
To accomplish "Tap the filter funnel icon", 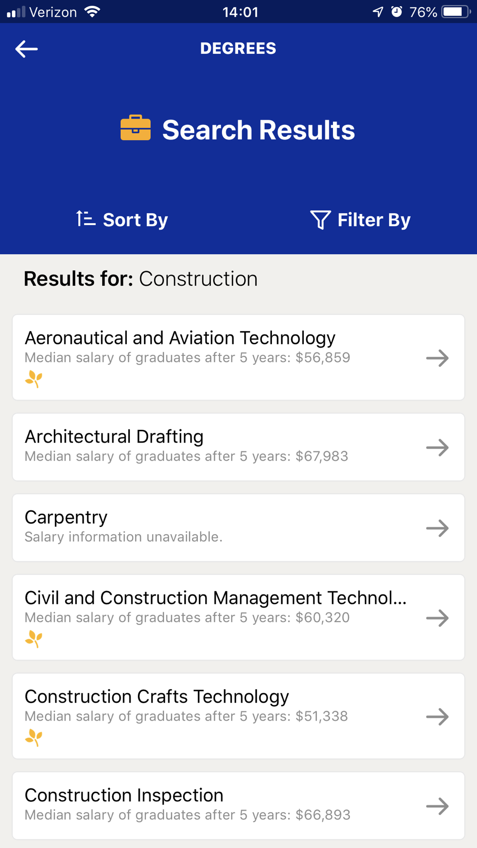I will [x=320, y=220].
